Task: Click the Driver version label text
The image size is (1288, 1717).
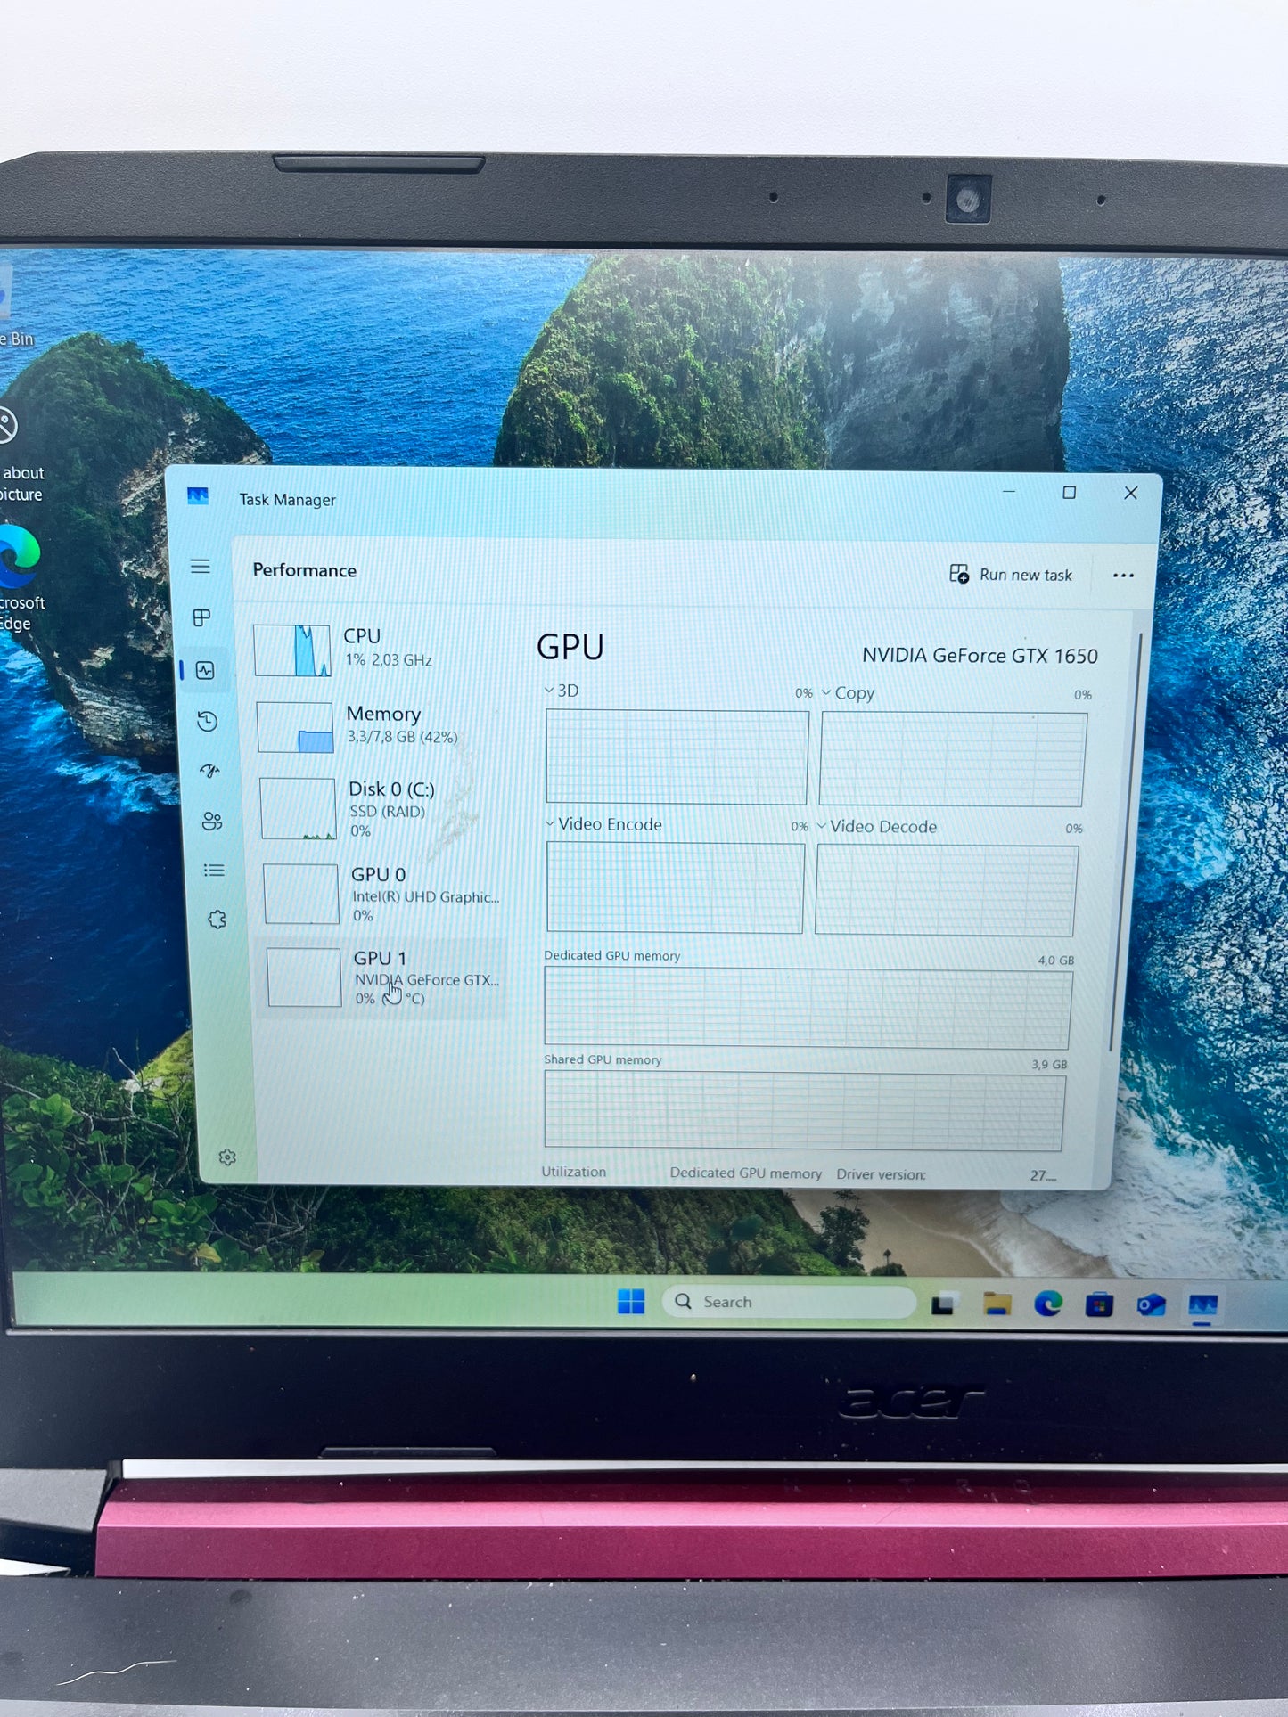Action: pyautogui.click(x=881, y=1174)
